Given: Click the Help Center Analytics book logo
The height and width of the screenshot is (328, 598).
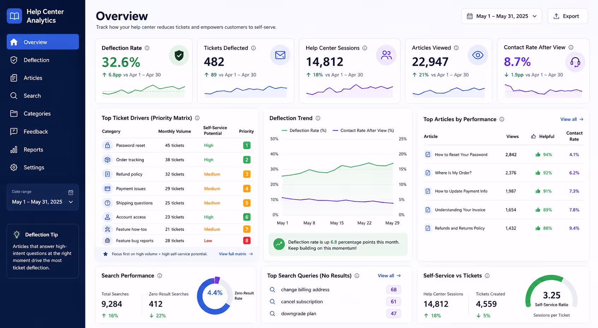Looking at the screenshot, I should pyautogui.click(x=14, y=16).
